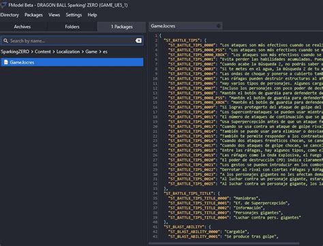The height and width of the screenshot is (246, 323).
Task: Open the Views menu
Action: tap(54, 15)
